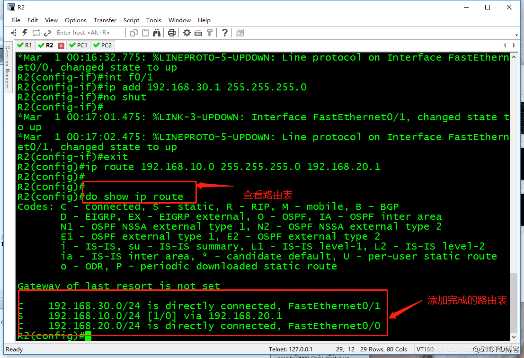Viewport: 524px width, 358px height.
Task: Open the View menu
Action: coord(51,20)
